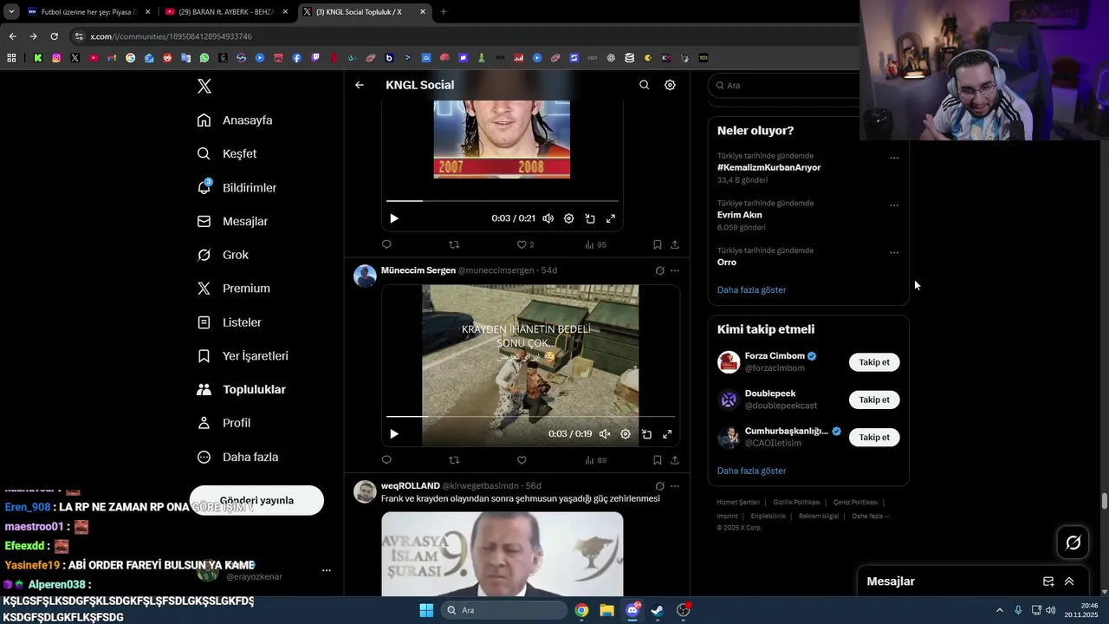The width and height of the screenshot is (1109, 624).
Task: Open the floating Grok button
Action: tap(1073, 543)
